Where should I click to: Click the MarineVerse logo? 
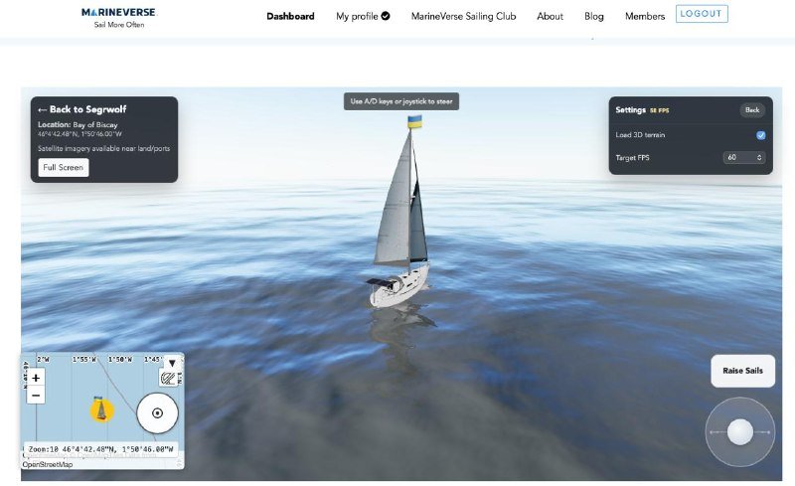pos(119,17)
